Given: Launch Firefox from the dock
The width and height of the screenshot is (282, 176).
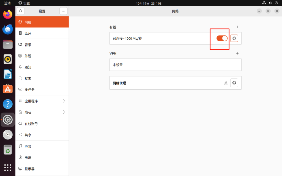Looking at the screenshot, I should point(8,14).
